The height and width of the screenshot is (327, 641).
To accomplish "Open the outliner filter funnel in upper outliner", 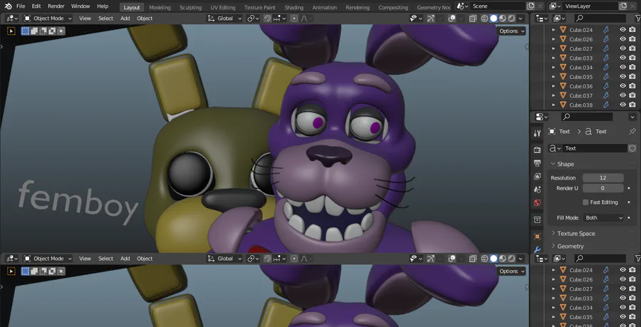I will [637, 19].
